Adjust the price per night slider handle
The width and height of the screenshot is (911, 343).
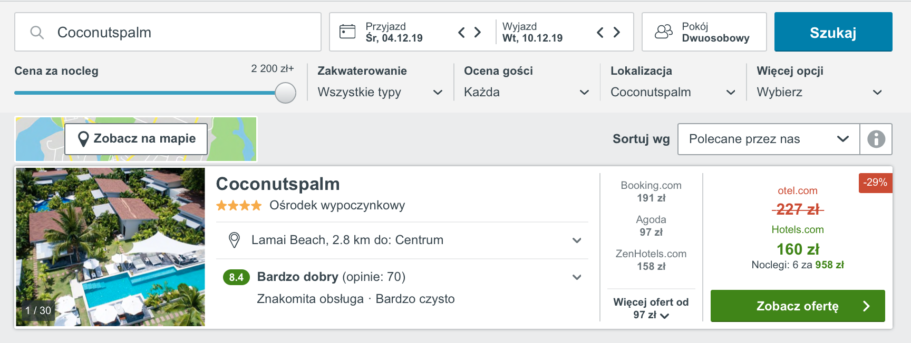tap(286, 93)
